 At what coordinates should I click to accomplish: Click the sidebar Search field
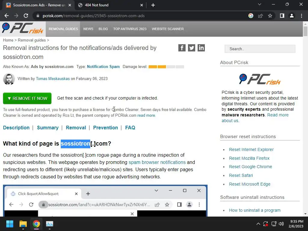click(260, 49)
